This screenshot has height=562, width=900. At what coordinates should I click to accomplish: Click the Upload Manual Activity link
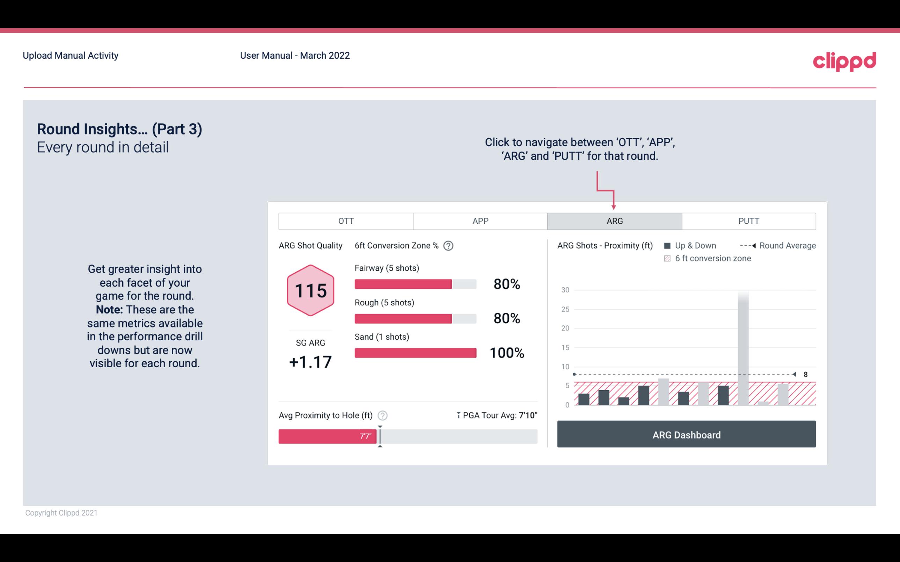(x=71, y=55)
